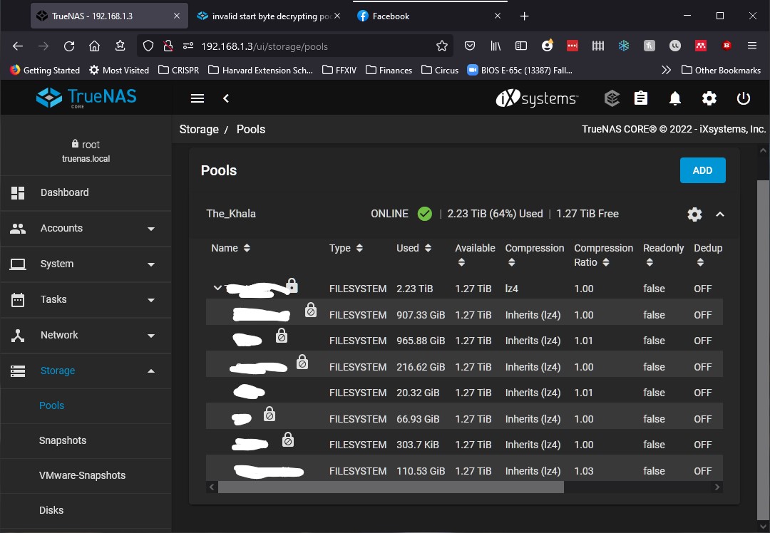Collapse the root dataset tree chevron

217,288
